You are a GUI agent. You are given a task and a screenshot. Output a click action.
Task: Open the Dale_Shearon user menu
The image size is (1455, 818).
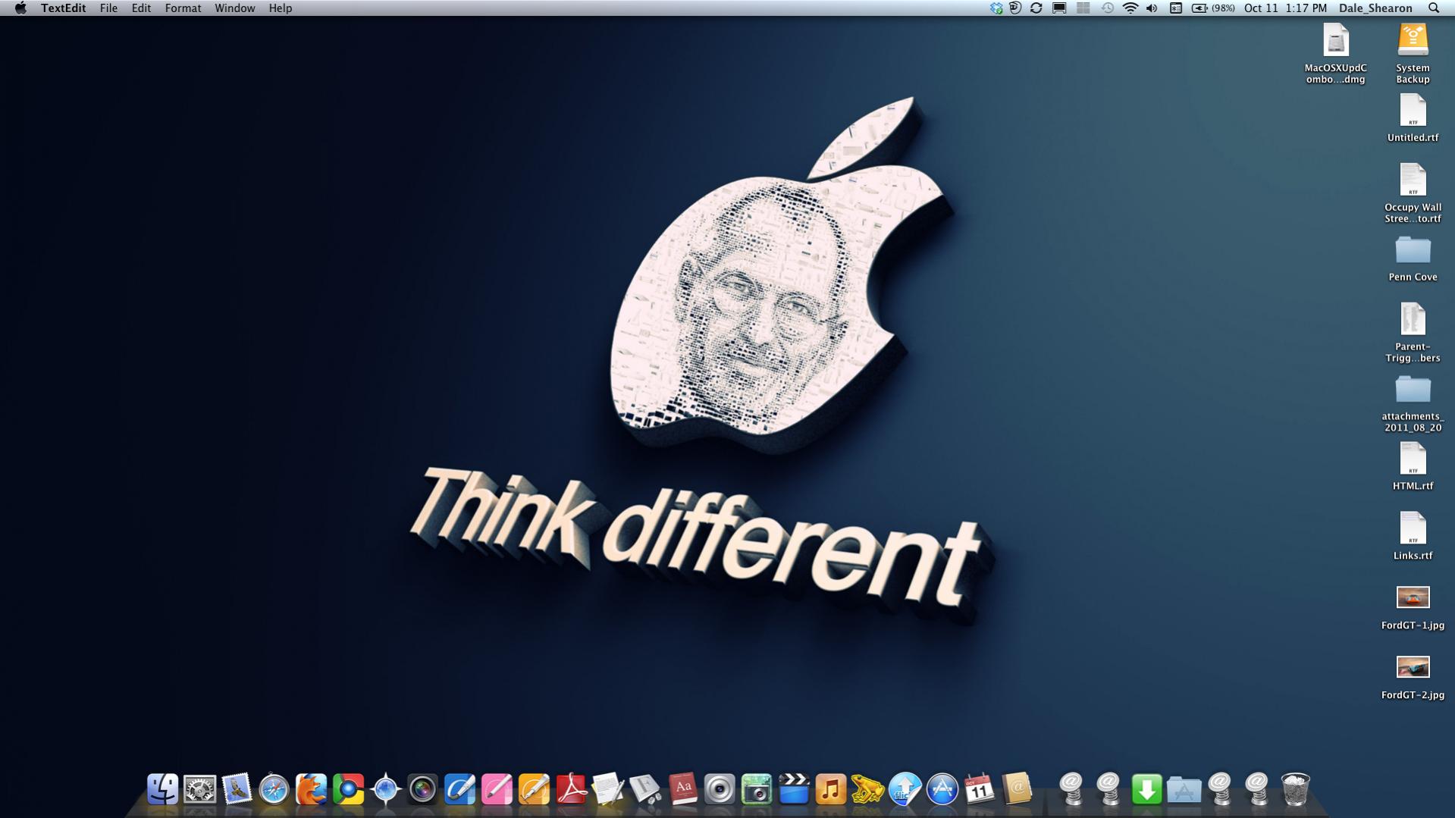1375,8
